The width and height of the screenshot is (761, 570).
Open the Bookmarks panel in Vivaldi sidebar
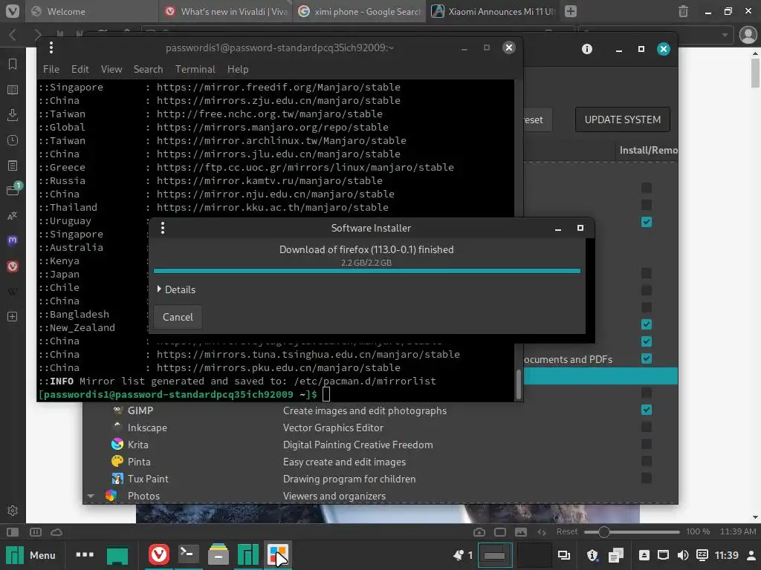(13, 64)
